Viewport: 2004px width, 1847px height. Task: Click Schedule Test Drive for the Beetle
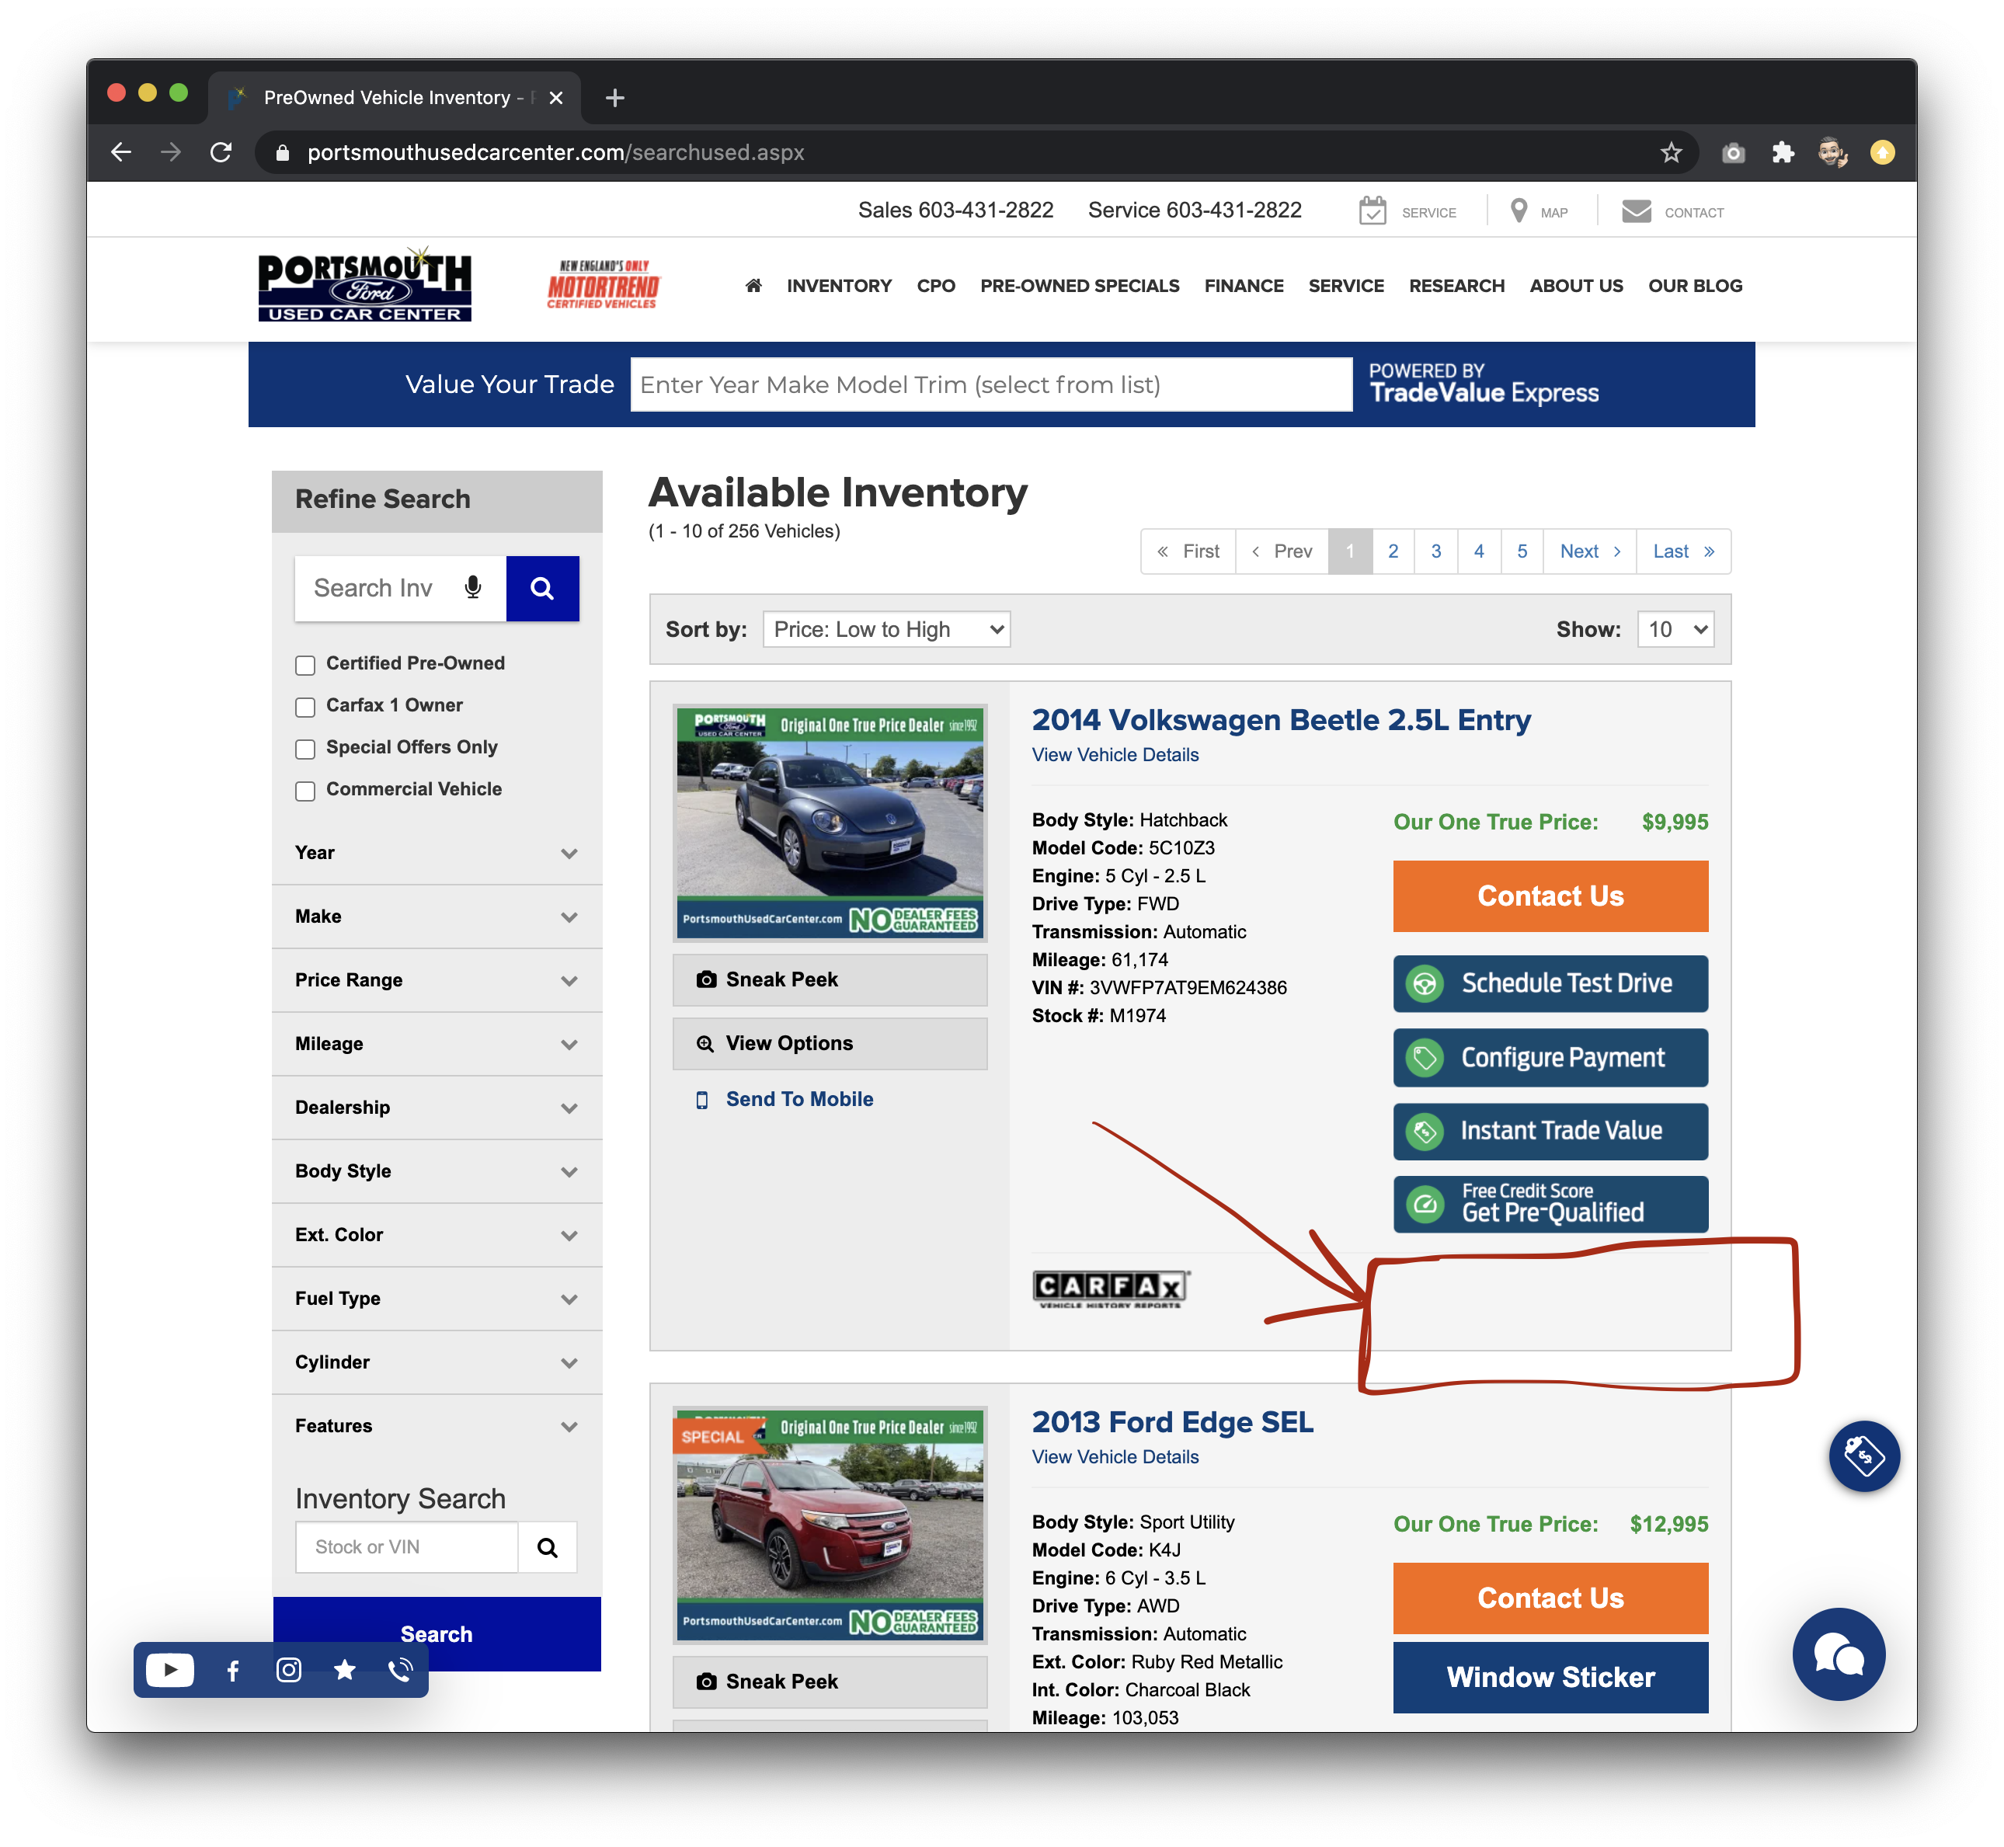coord(1550,983)
